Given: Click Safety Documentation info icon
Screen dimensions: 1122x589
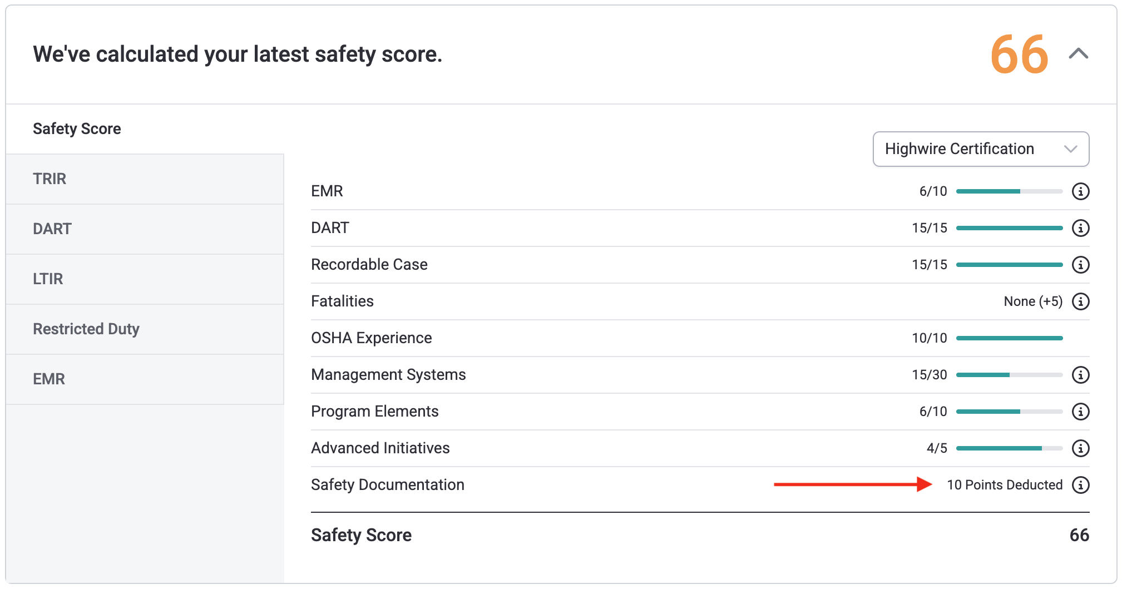Looking at the screenshot, I should point(1080,485).
